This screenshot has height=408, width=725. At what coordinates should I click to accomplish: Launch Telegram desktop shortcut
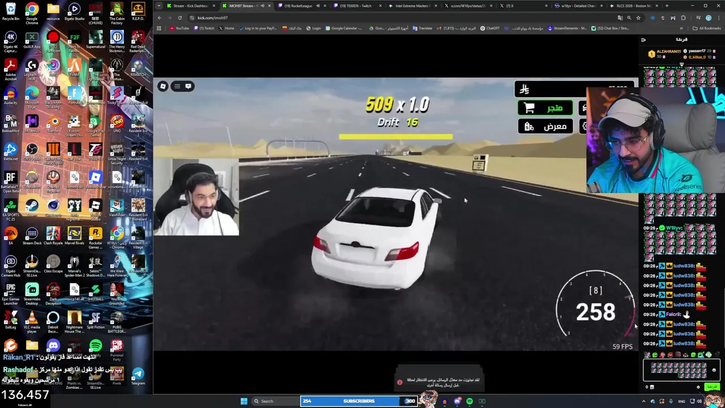point(138,376)
